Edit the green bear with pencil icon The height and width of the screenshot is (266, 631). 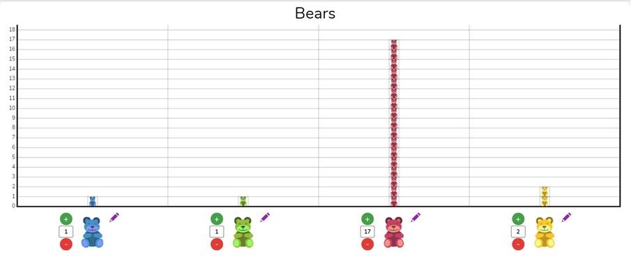[x=265, y=217]
